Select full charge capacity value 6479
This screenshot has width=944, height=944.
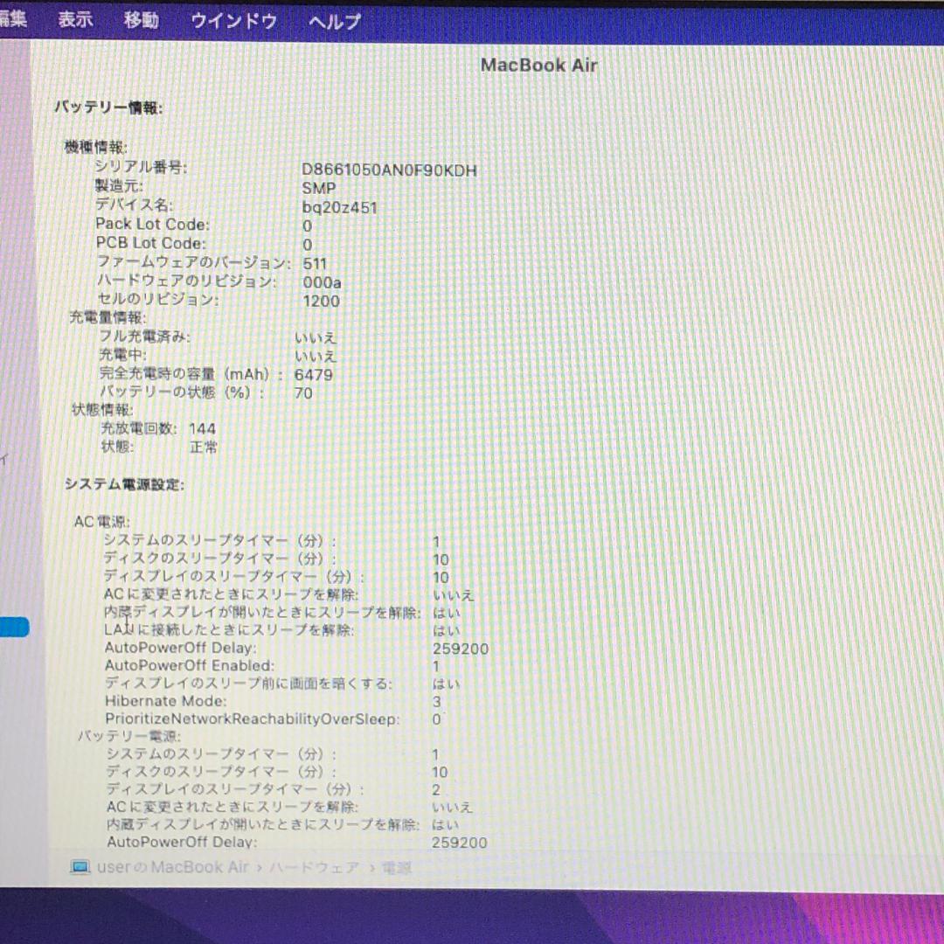click(313, 374)
